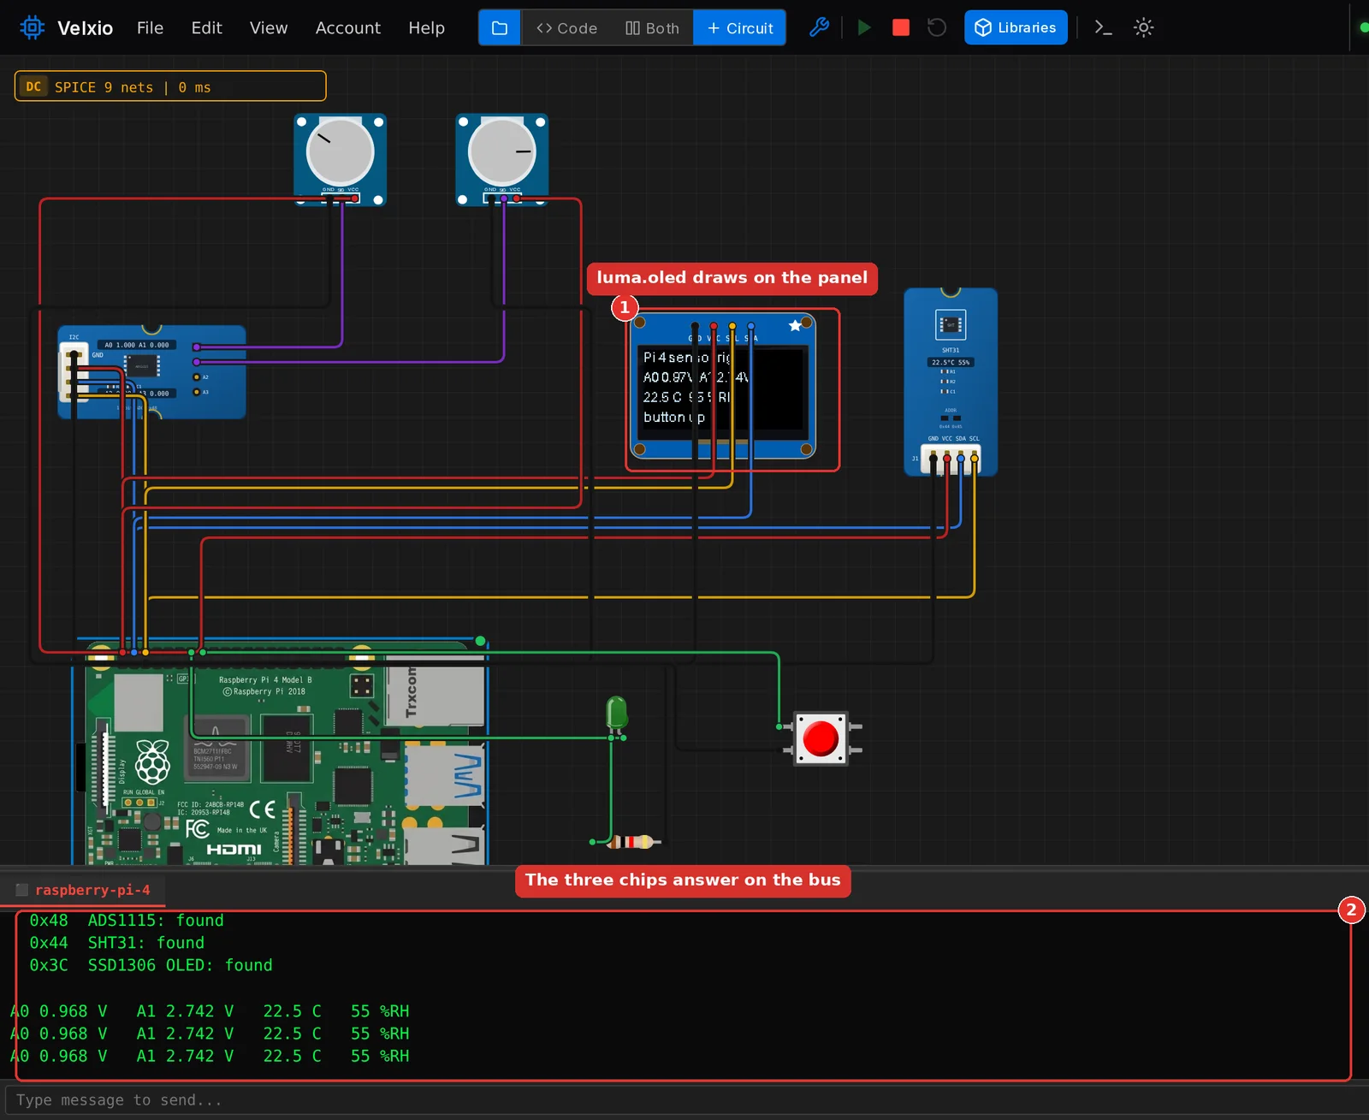The image size is (1369, 1120).
Task: Click the wrench compile tool icon
Action: tap(819, 27)
